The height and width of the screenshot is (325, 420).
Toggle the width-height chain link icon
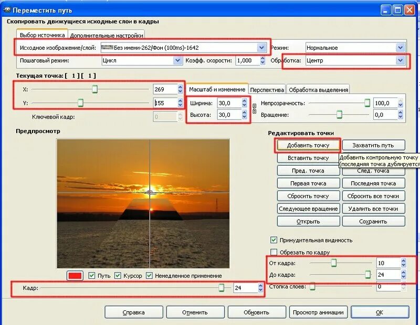click(x=255, y=109)
